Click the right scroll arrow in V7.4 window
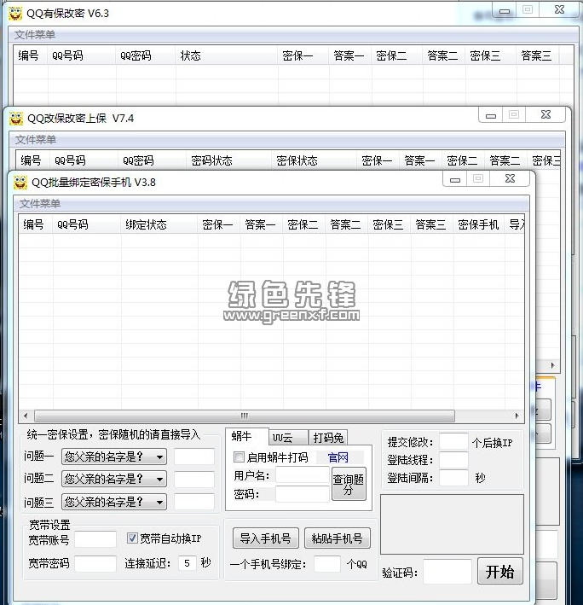The width and height of the screenshot is (583, 605). [552, 365]
